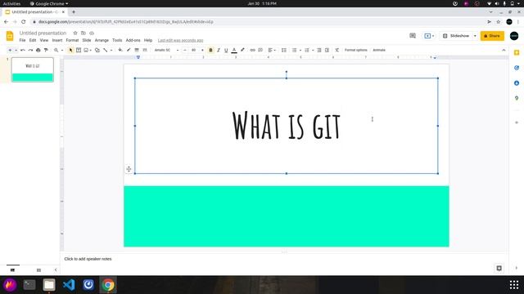
Task: Expand the side panel arrow at bottom right
Action: point(517,268)
